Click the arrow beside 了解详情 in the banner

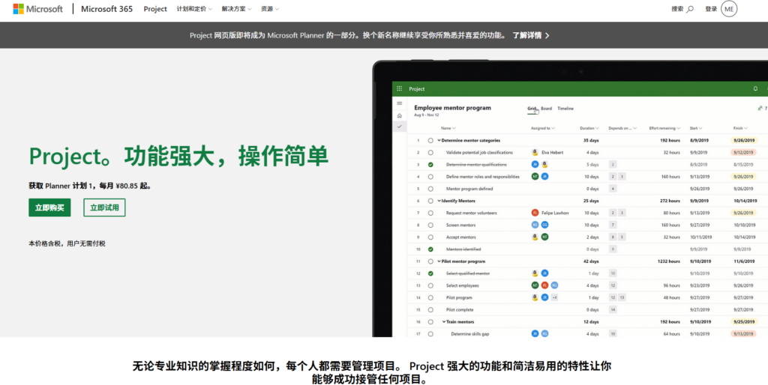point(547,35)
